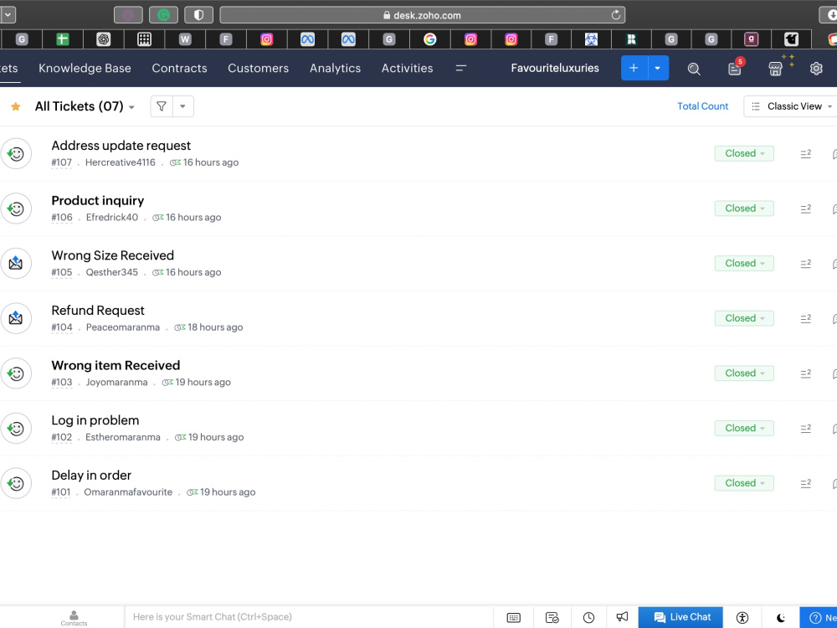Go to the Customers tab
837x628 pixels.
pyautogui.click(x=258, y=68)
